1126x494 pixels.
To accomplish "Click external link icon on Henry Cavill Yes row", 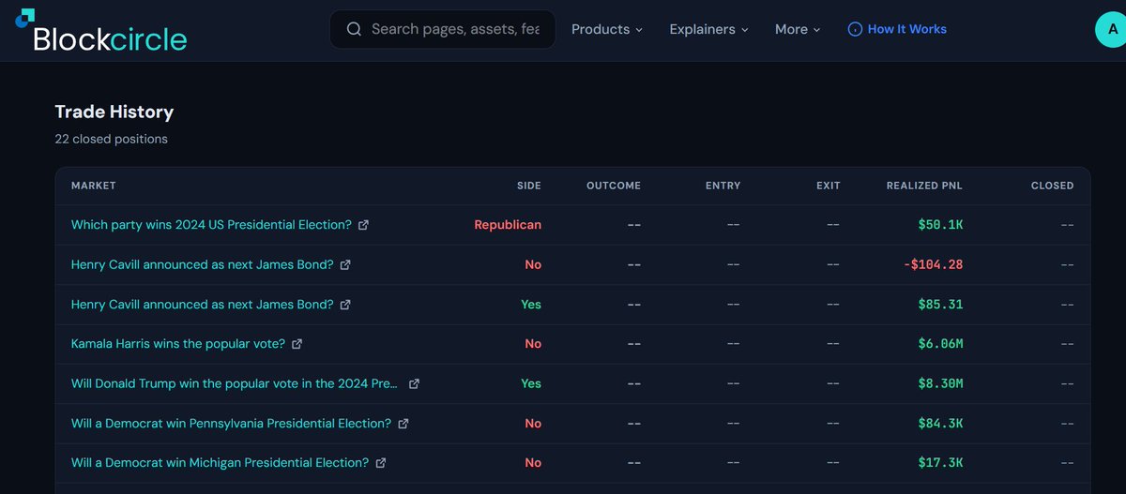I will (344, 304).
